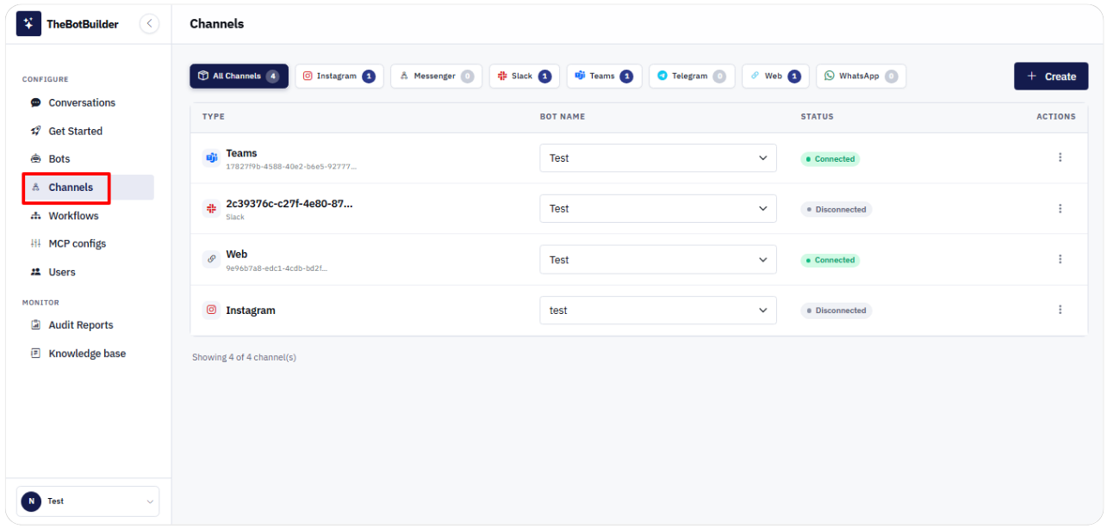Show only Telegram channels
The height and width of the screenshot is (529, 1107).
point(692,76)
